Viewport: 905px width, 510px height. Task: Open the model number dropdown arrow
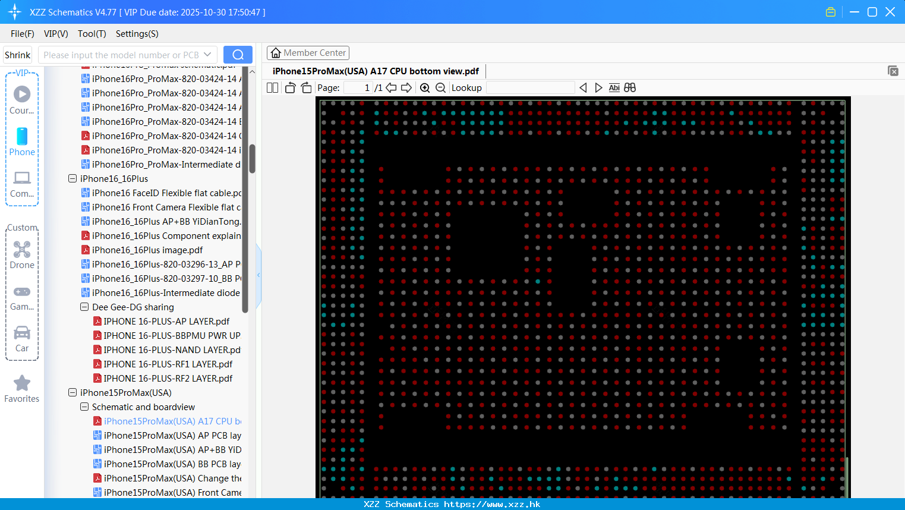207,55
